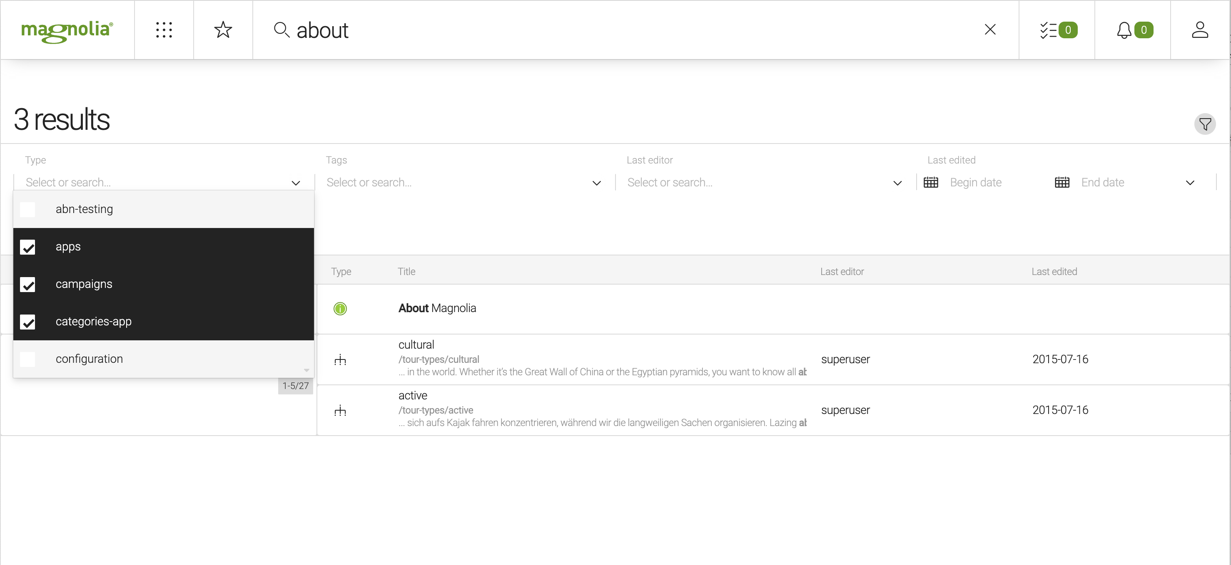Open the app launcher grid
This screenshot has height=565, width=1231.
tap(164, 30)
